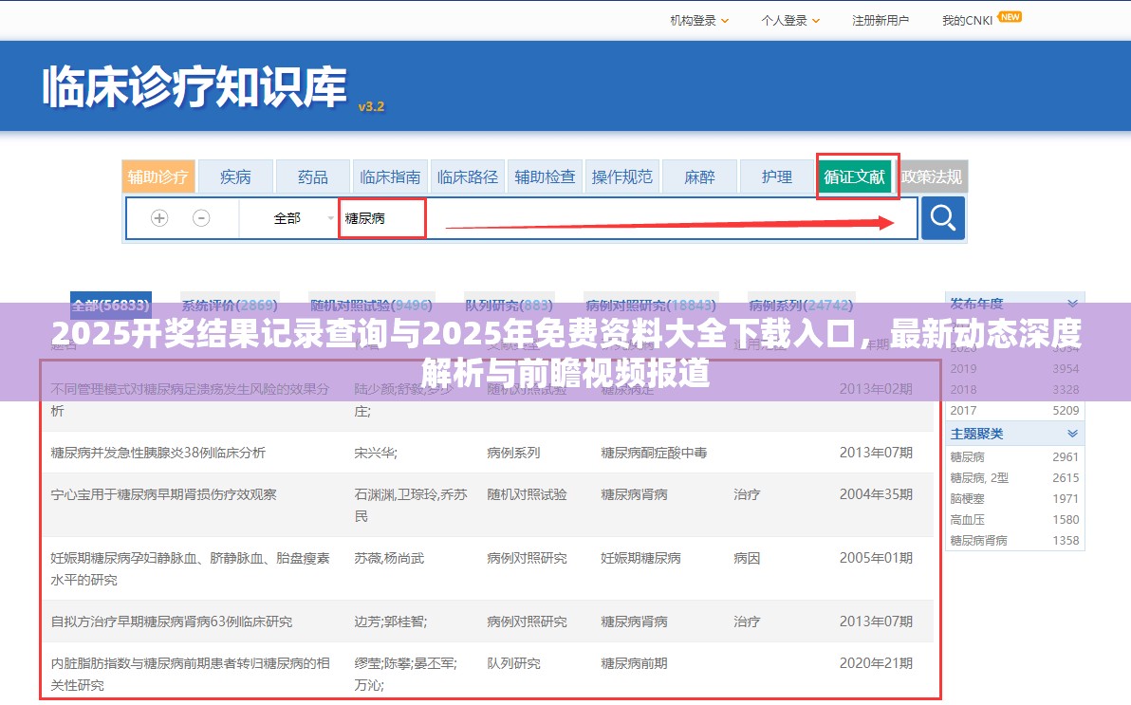The image size is (1131, 705).
Task: Open article 不同管理模式对糖尿病足溃疡 study
Action: tap(191, 399)
